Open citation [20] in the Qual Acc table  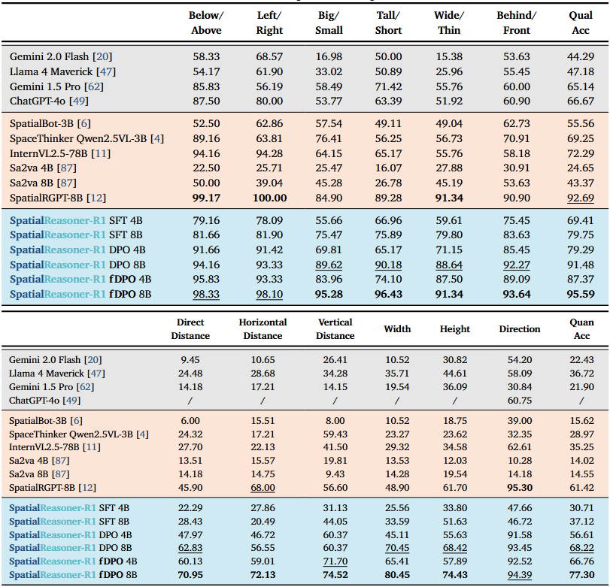pos(102,57)
